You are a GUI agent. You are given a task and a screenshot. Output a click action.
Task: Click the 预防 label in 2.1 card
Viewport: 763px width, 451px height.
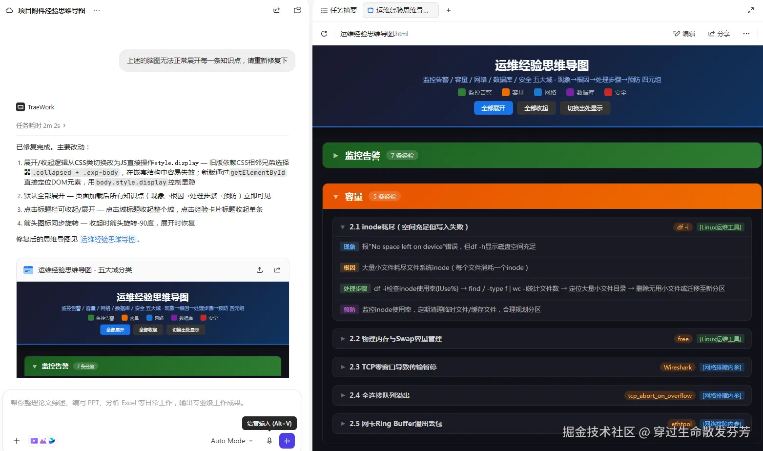point(350,309)
